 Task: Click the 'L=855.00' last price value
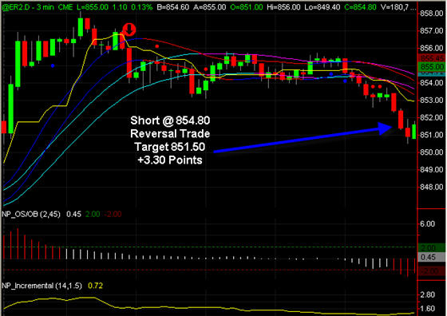93,7
